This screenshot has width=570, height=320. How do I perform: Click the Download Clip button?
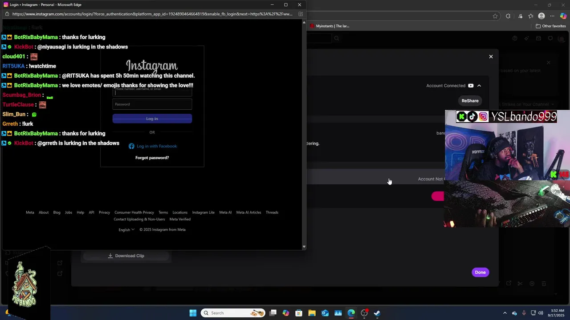tap(126, 256)
